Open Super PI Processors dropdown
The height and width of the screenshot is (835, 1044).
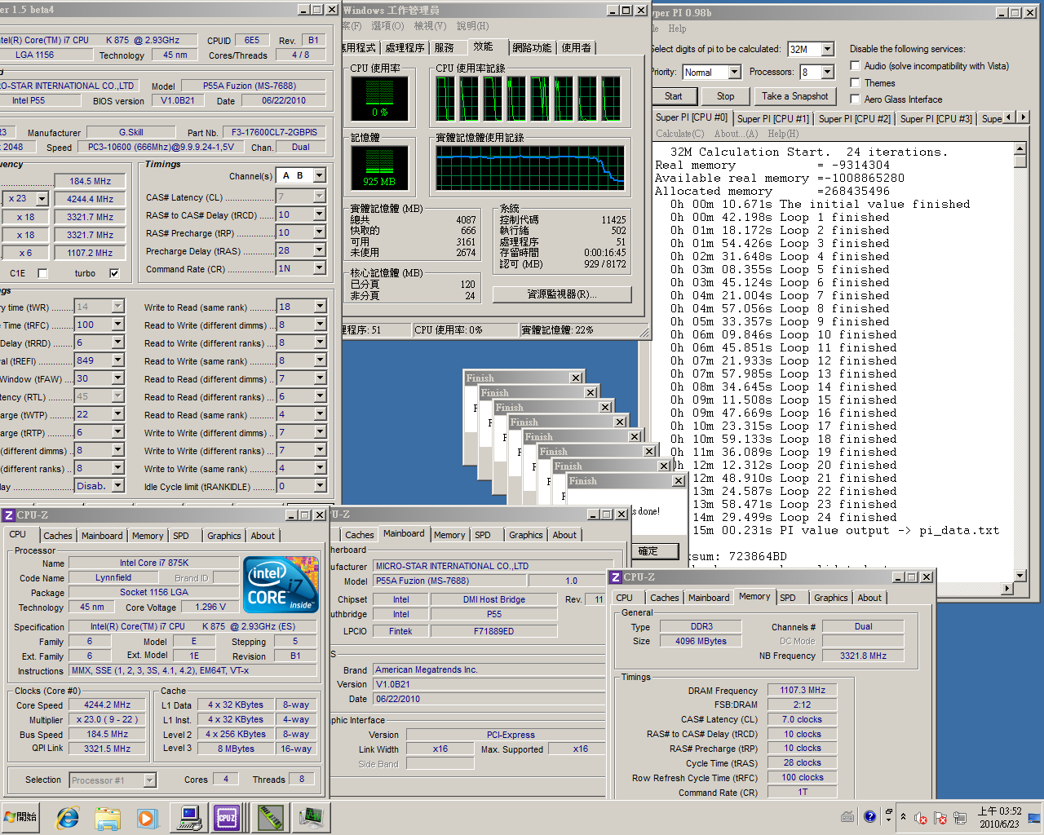tap(828, 72)
